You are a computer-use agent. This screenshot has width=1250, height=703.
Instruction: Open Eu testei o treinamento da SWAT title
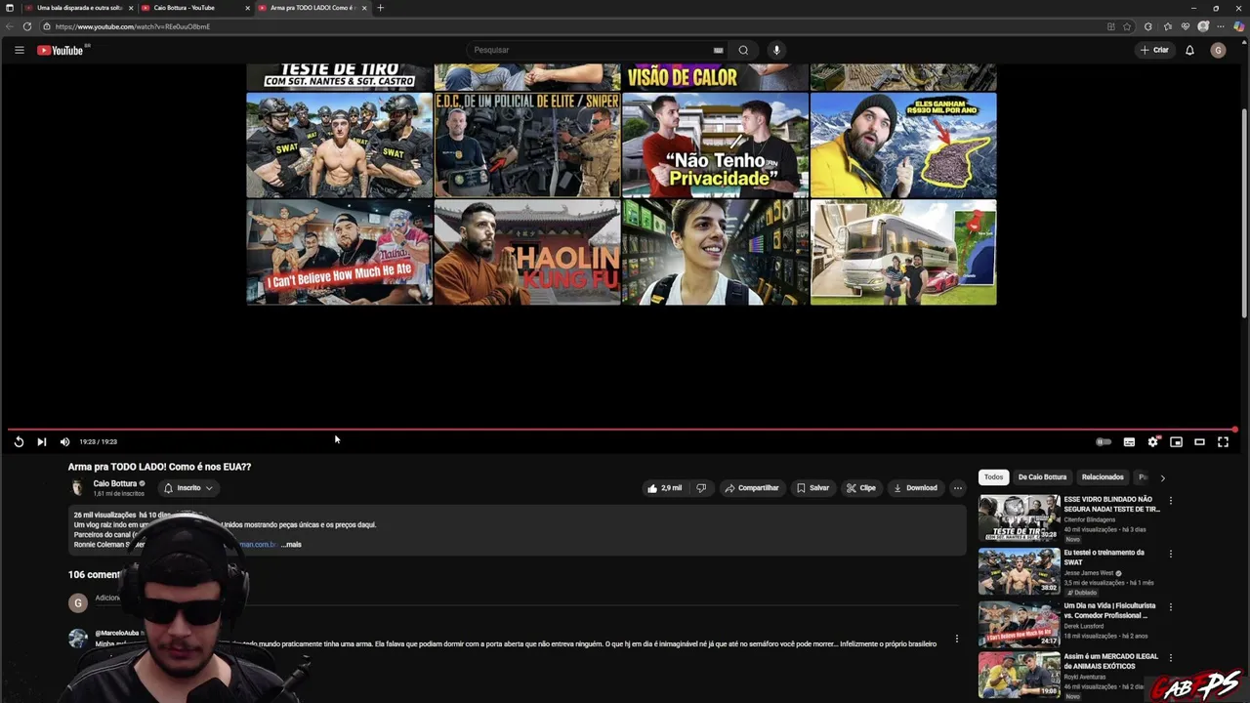coord(1104,558)
